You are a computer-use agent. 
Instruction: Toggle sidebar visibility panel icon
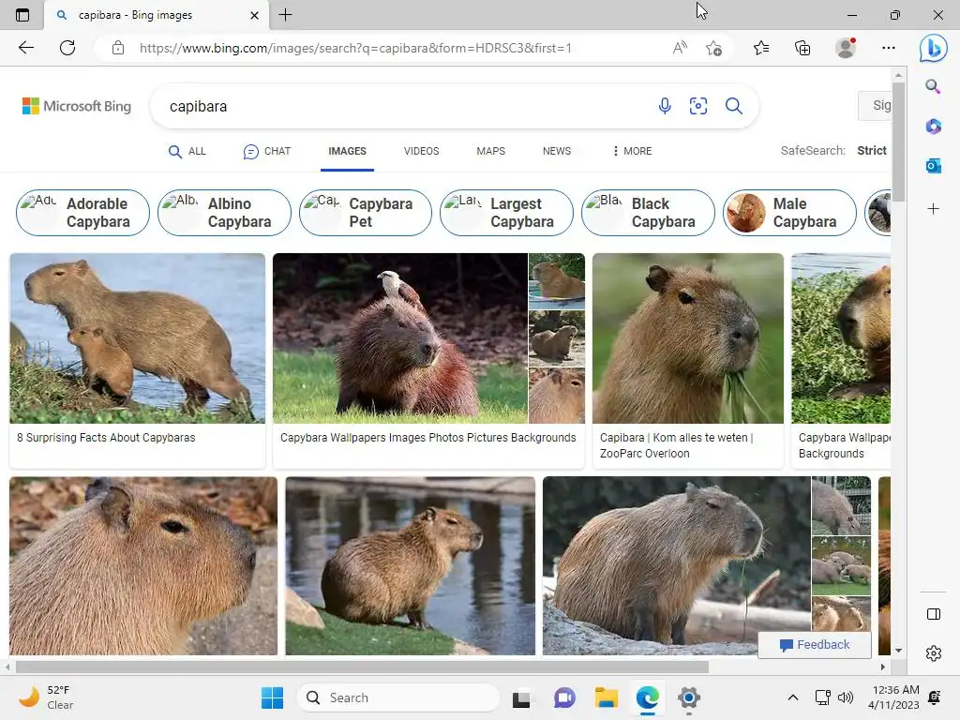933,614
